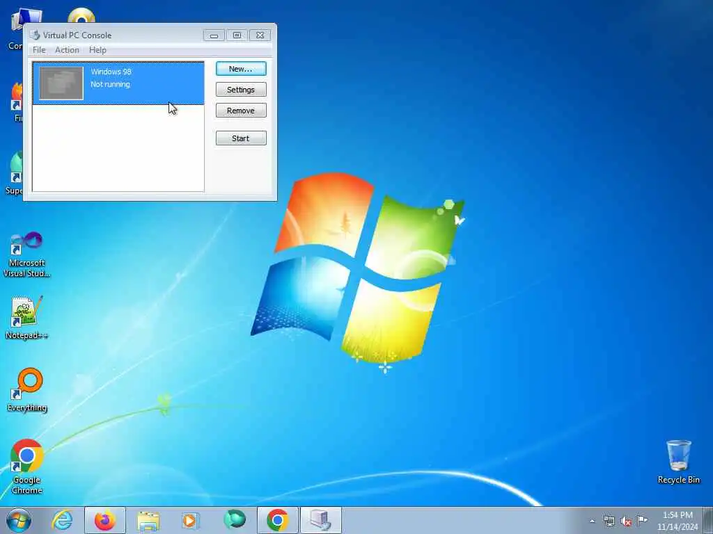Click the Remove button
The width and height of the screenshot is (713, 534).
click(x=241, y=111)
